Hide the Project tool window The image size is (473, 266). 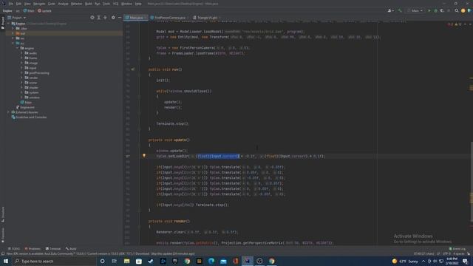coord(120,18)
